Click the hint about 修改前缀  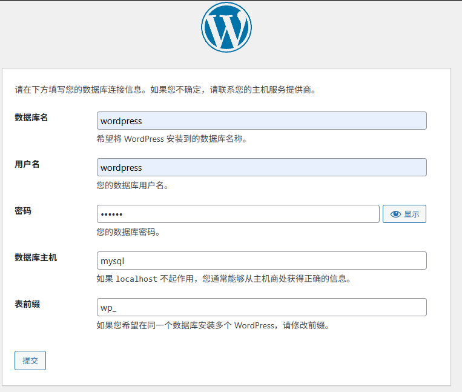point(213,325)
